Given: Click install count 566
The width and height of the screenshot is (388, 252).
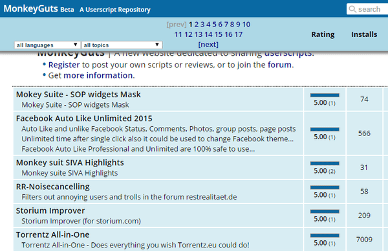Looking at the screenshot, I should pyautogui.click(x=364, y=133).
